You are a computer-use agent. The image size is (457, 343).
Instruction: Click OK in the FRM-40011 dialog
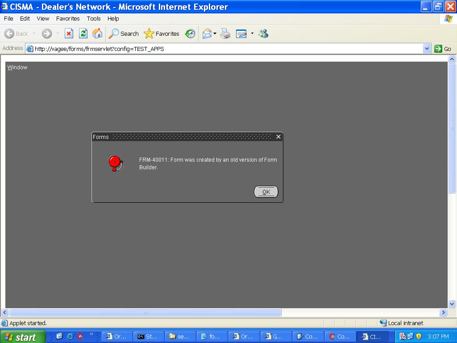266,192
